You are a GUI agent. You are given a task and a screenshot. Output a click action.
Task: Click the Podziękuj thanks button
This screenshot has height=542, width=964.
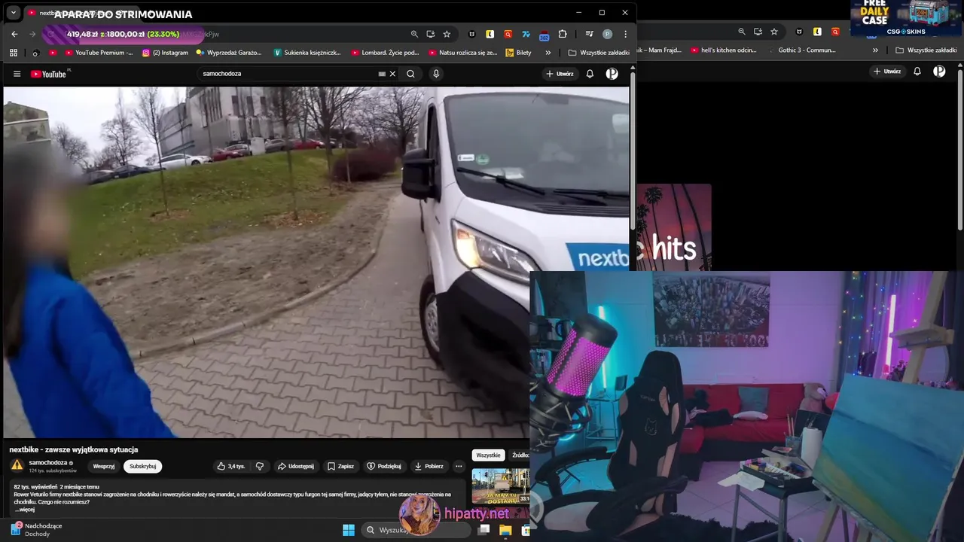384,466
